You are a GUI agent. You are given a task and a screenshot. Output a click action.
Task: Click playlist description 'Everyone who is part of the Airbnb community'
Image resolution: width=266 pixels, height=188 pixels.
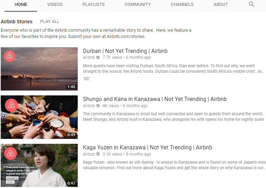point(96,33)
